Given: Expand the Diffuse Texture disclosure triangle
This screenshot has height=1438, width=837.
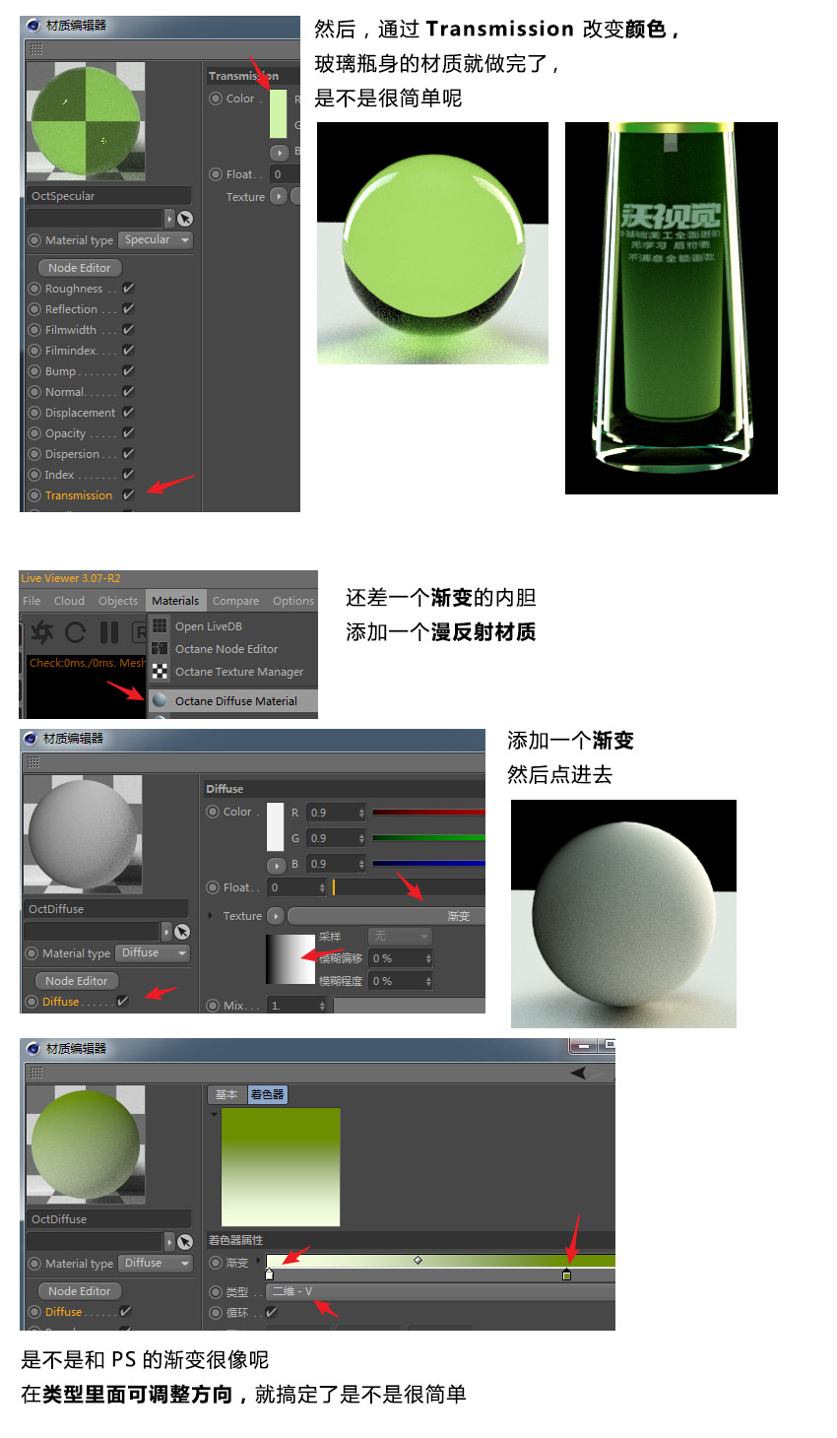Looking at the screenshot, I should (x=211, y=916).
